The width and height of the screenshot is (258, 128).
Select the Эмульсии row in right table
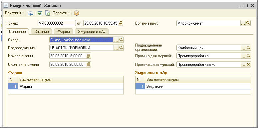pyautogui.click(x=193, y=86)
